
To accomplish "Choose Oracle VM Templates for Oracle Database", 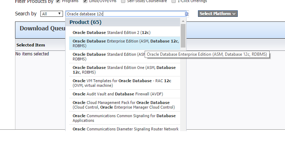I will 123,83.
